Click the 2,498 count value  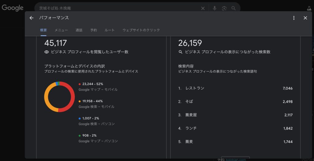coord(288,102)
